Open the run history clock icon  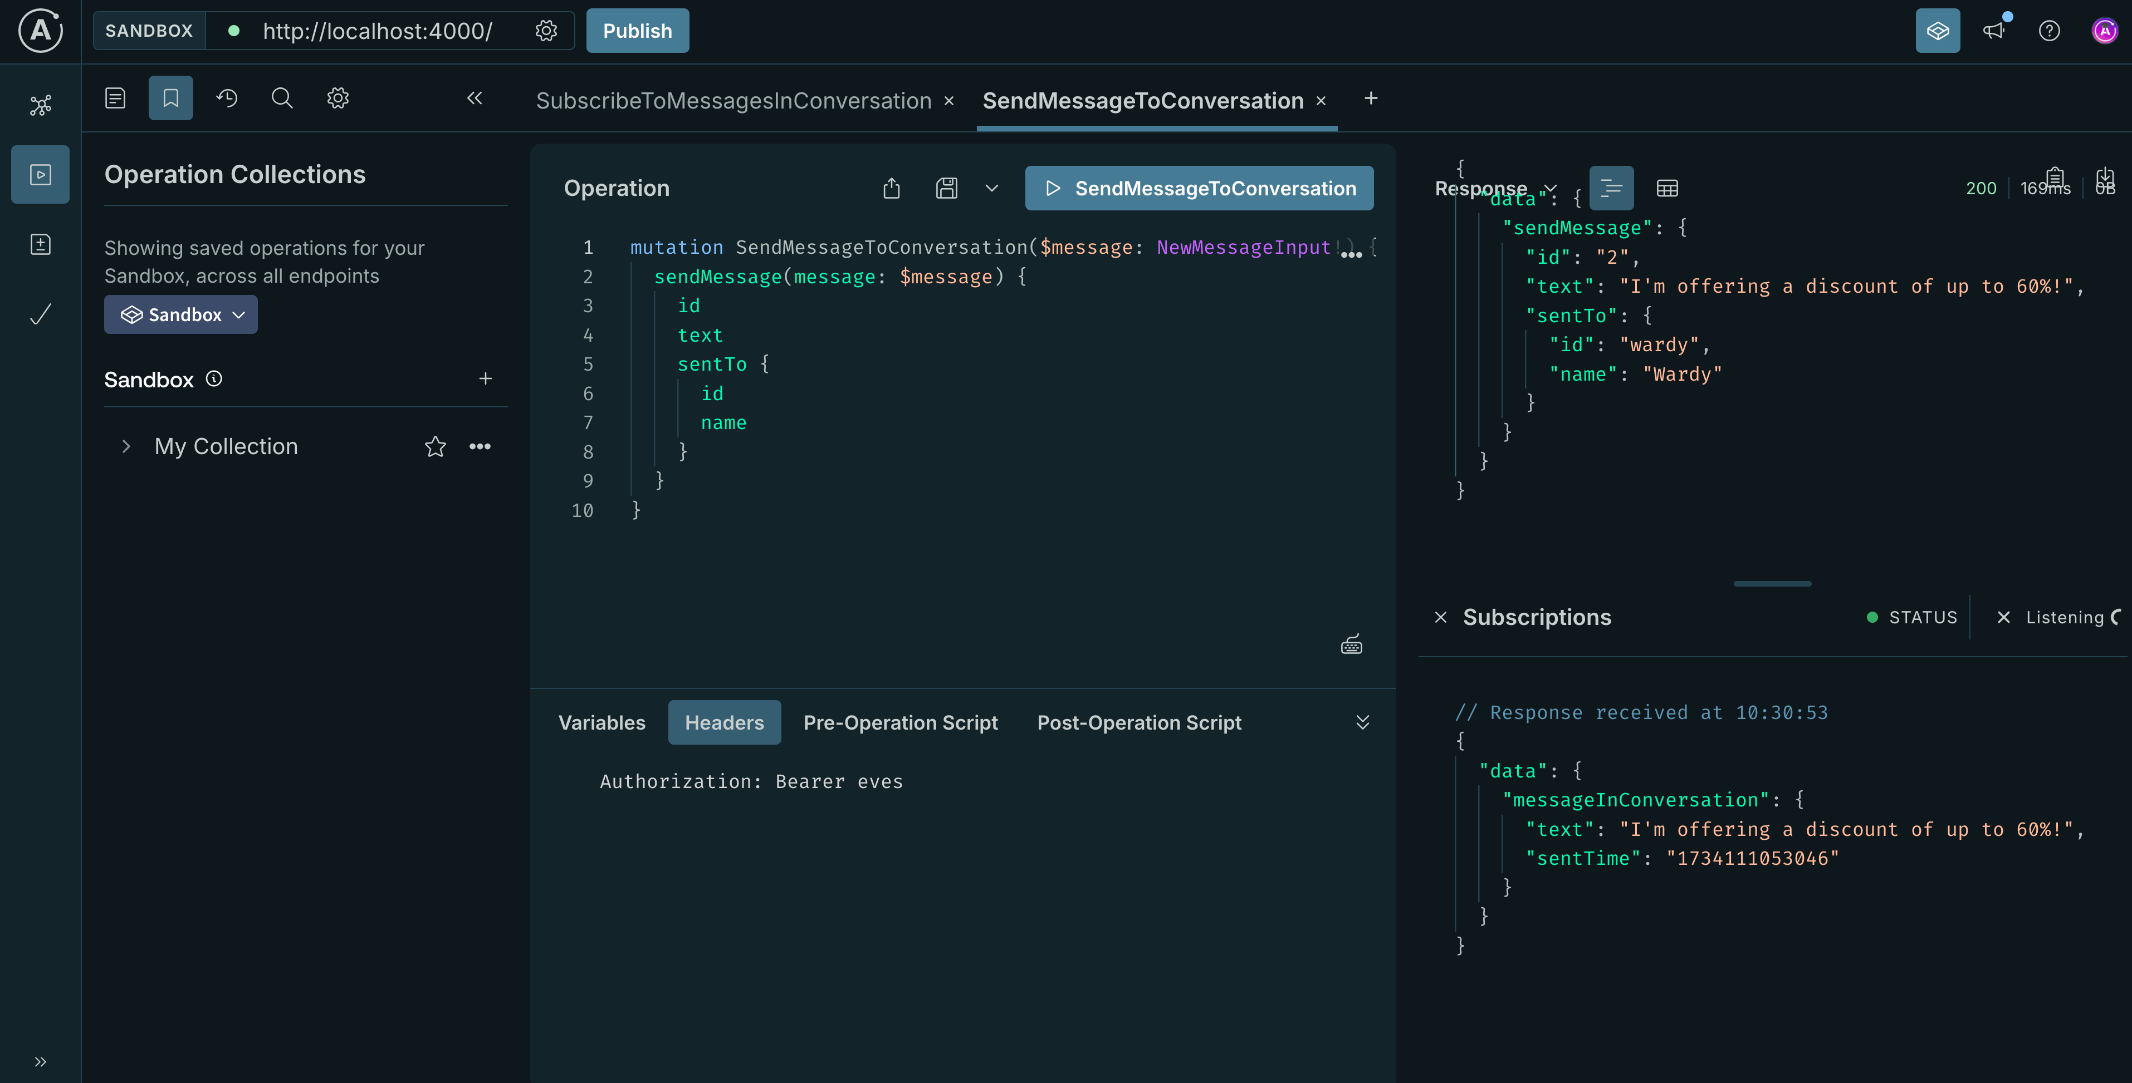click(x=227, y=97)
